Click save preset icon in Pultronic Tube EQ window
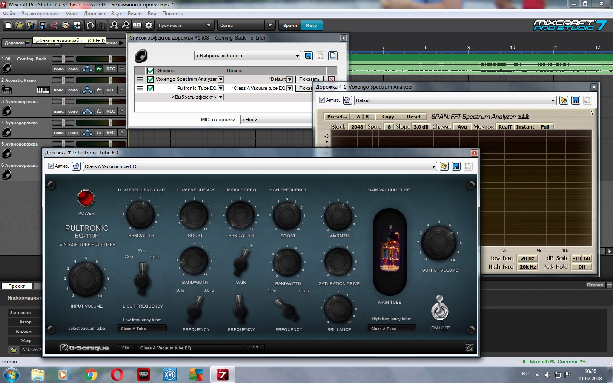Image resolution: width=613 pixels, height=383 pixels. (456, 166)
